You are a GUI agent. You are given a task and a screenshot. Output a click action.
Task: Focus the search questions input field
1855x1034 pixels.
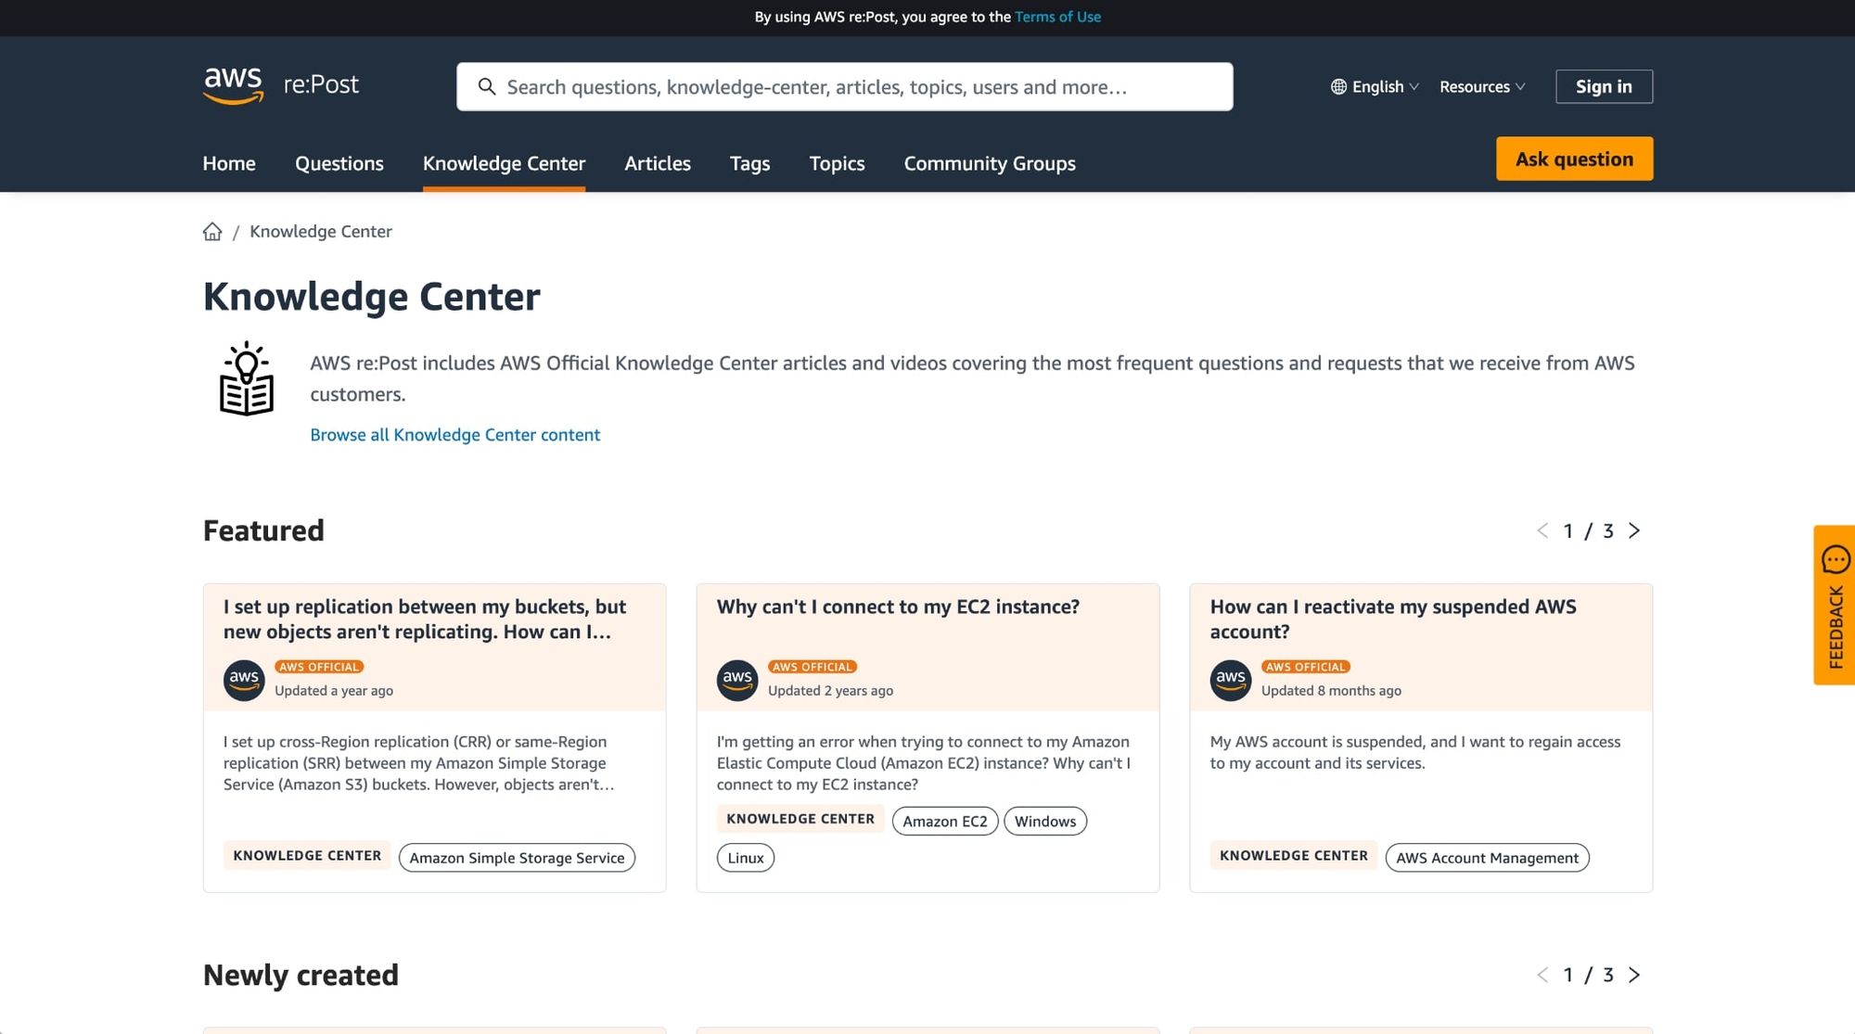[863, 87]
